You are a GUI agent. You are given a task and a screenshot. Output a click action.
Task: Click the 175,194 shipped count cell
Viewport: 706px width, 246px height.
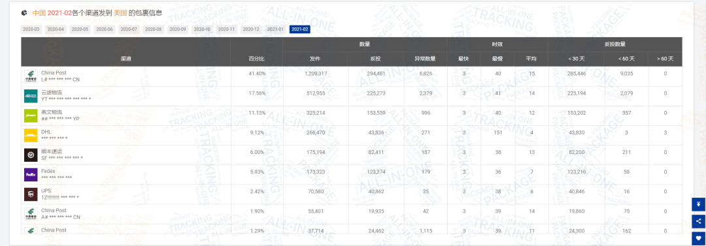click(x=316, y=153)
